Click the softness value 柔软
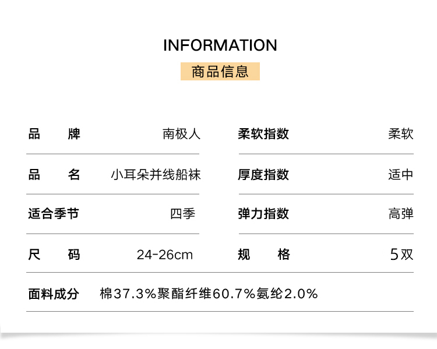This screenshot has width=437, height=349. tap(401, 134)
